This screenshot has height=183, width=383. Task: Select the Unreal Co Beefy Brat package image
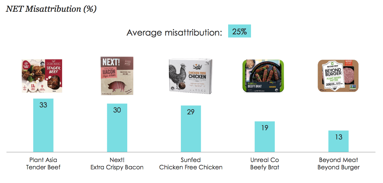tap(264, 76)
